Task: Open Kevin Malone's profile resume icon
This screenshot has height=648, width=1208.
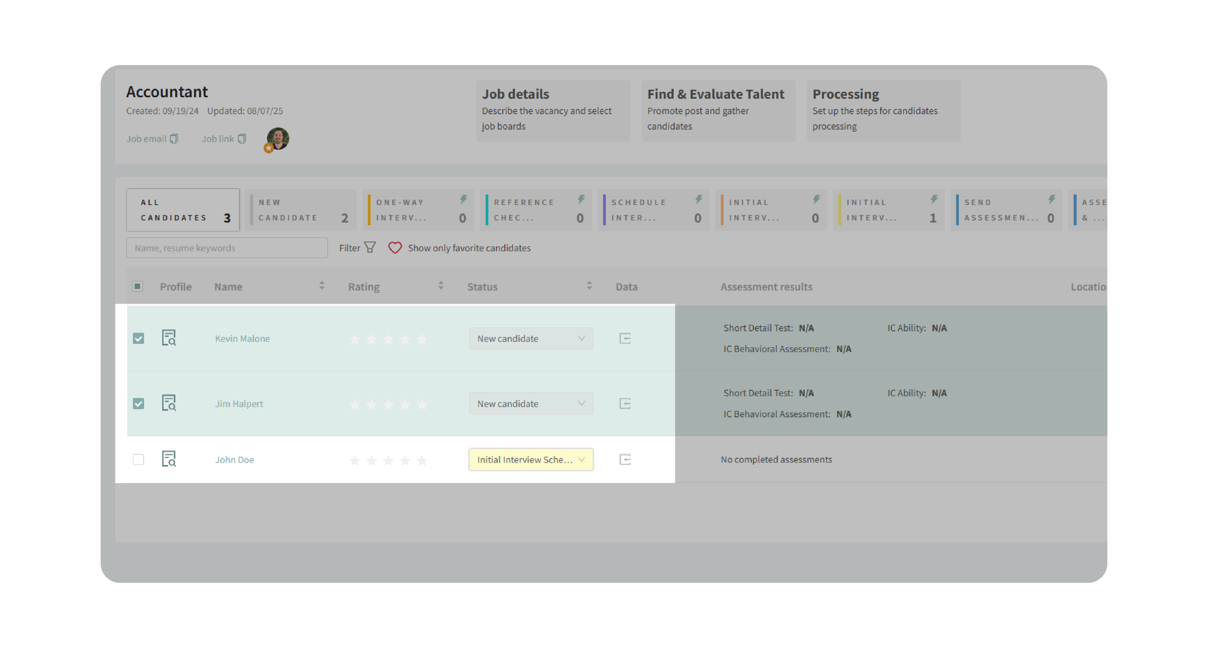Action: (169, 338)
